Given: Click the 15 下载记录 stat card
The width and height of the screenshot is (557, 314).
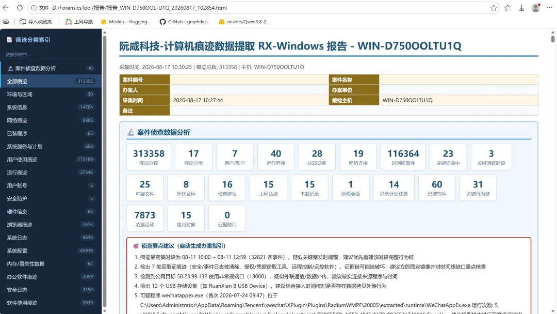Looking at the screenshot, I should coord(309,187).
